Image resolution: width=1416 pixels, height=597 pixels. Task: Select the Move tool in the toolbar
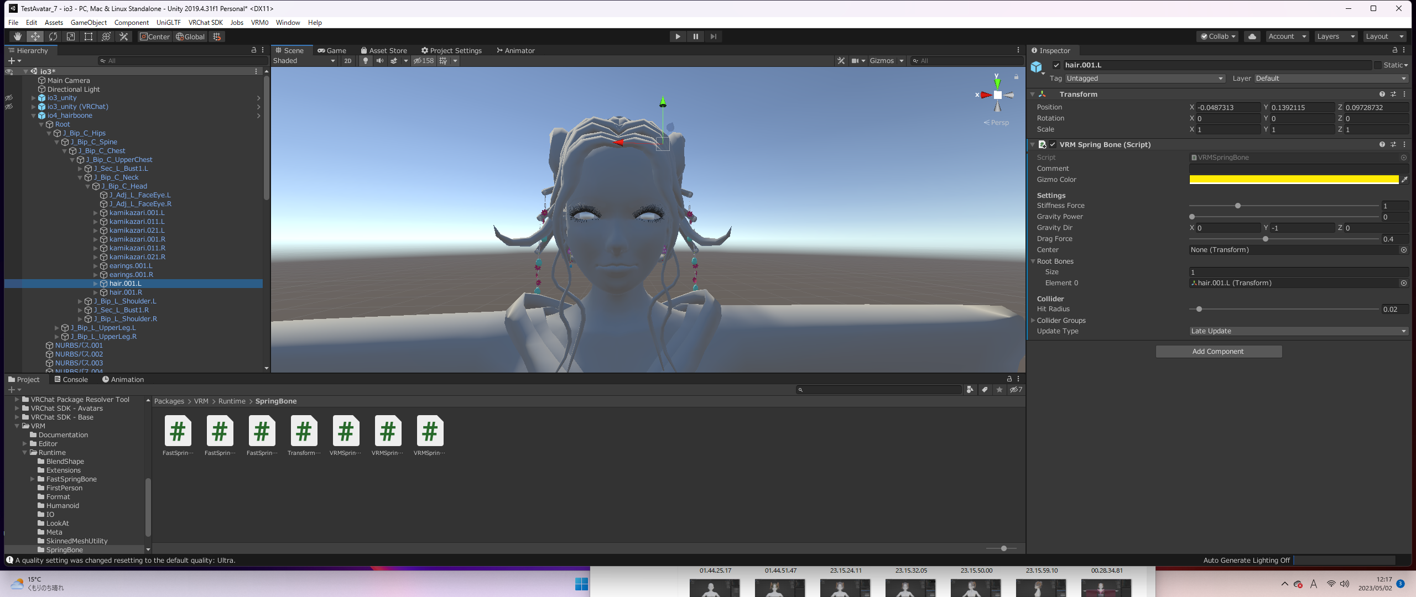[35, 36]
